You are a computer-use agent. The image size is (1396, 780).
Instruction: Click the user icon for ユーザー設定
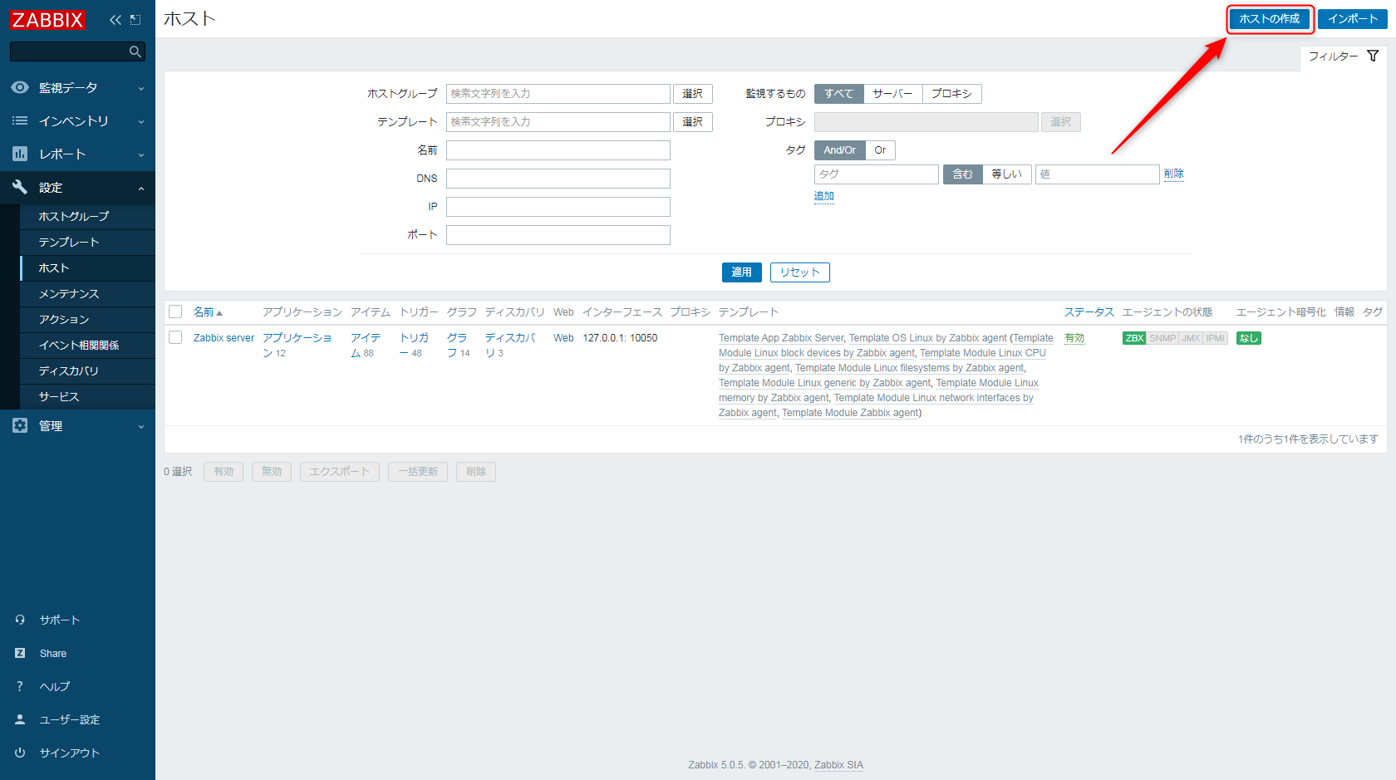click(x=20, y=719)
